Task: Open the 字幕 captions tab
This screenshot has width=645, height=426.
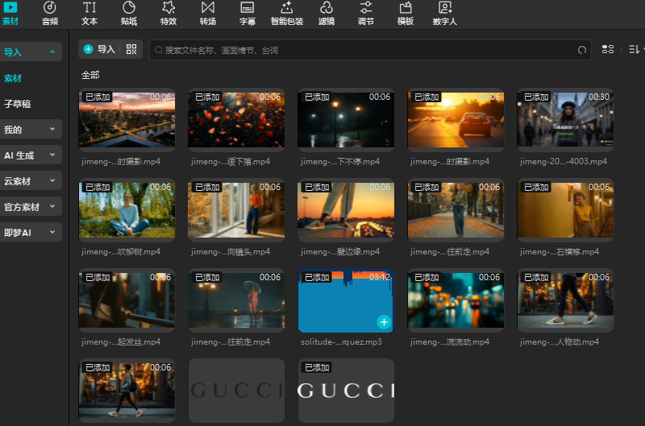Action: (x=248, y=13)
